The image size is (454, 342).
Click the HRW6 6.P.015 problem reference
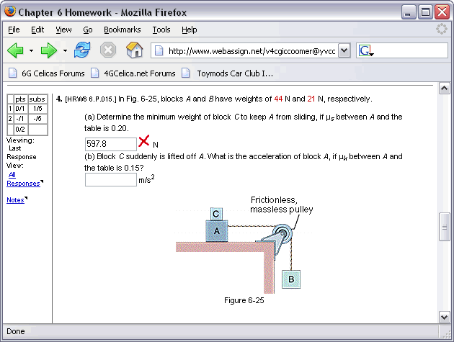coord(91,99)
